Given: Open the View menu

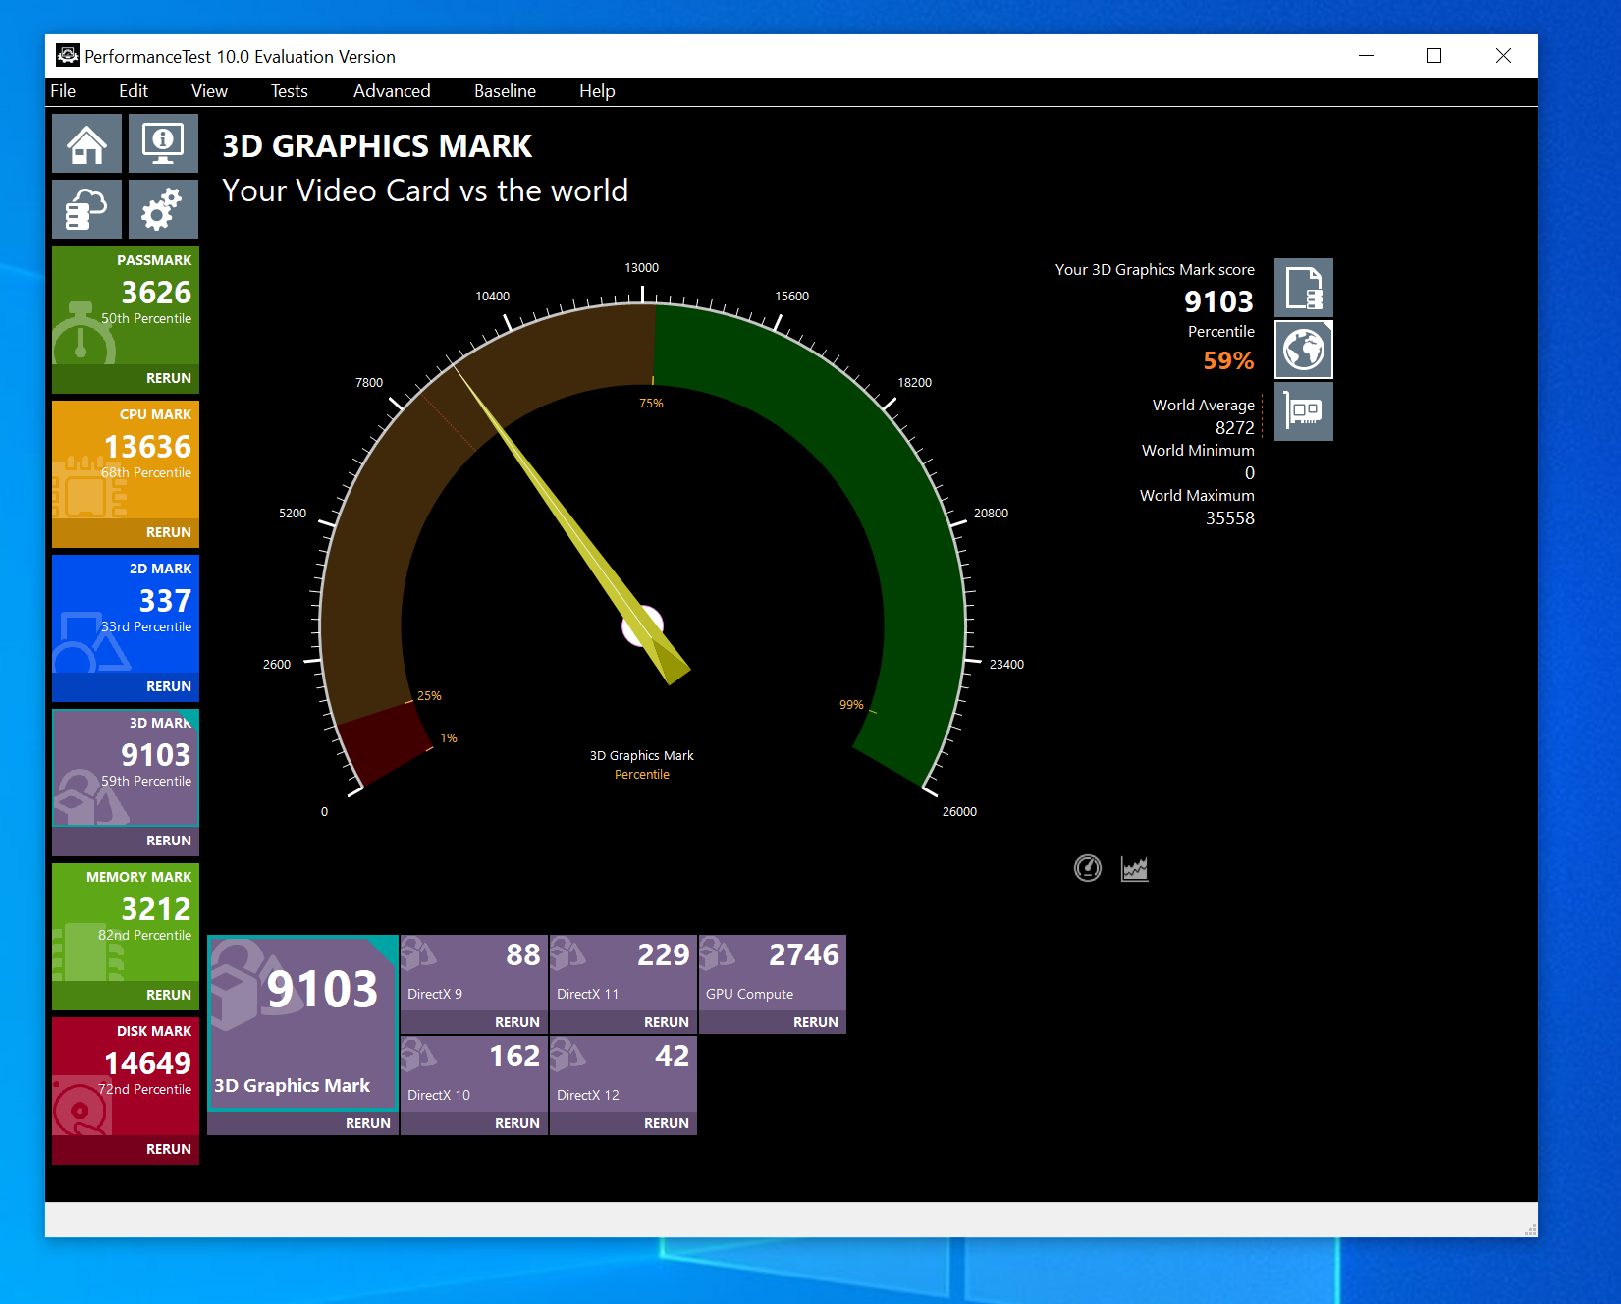Looking at the screenshot, I should [x=209, y=91].
